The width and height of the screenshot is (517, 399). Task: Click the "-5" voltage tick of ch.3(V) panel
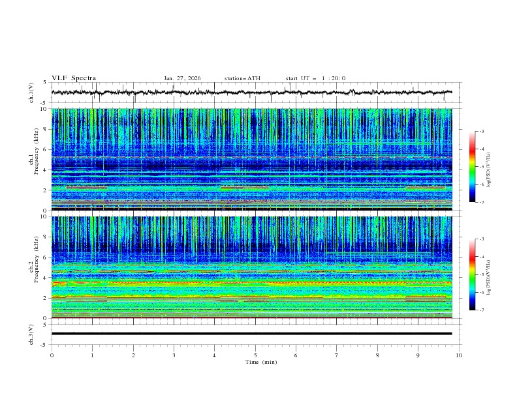[44, 345]
